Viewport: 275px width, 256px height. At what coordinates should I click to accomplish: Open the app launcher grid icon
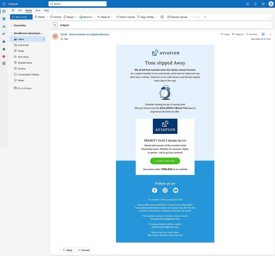4,4
